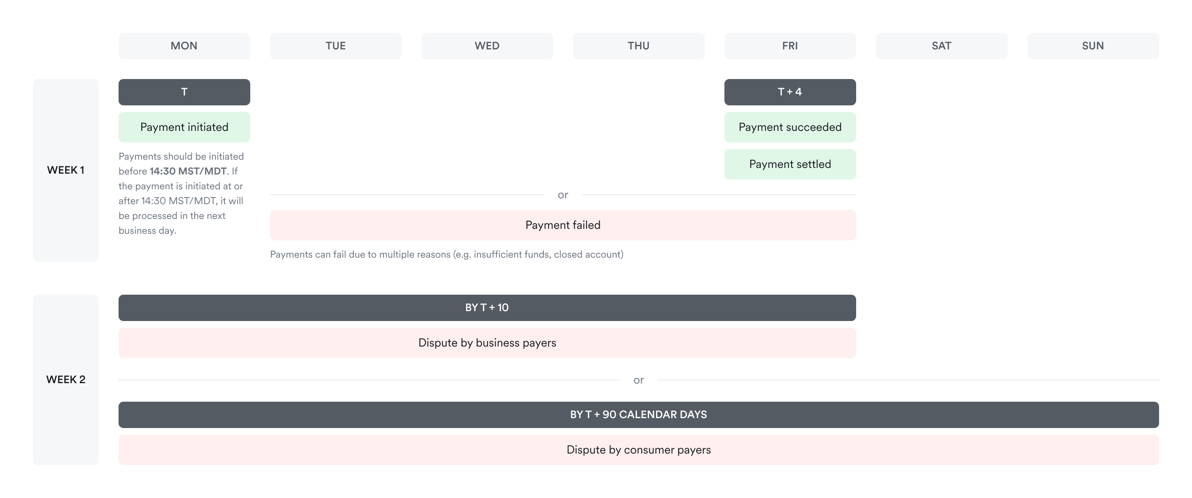Click the FRI day header
The height and width of the screenshot is (498, 1192).
click(x=790, y=46)
